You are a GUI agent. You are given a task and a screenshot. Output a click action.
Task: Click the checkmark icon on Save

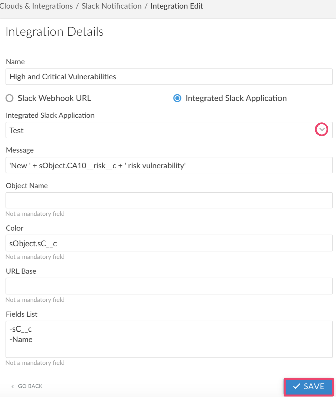tap(297, 386)
